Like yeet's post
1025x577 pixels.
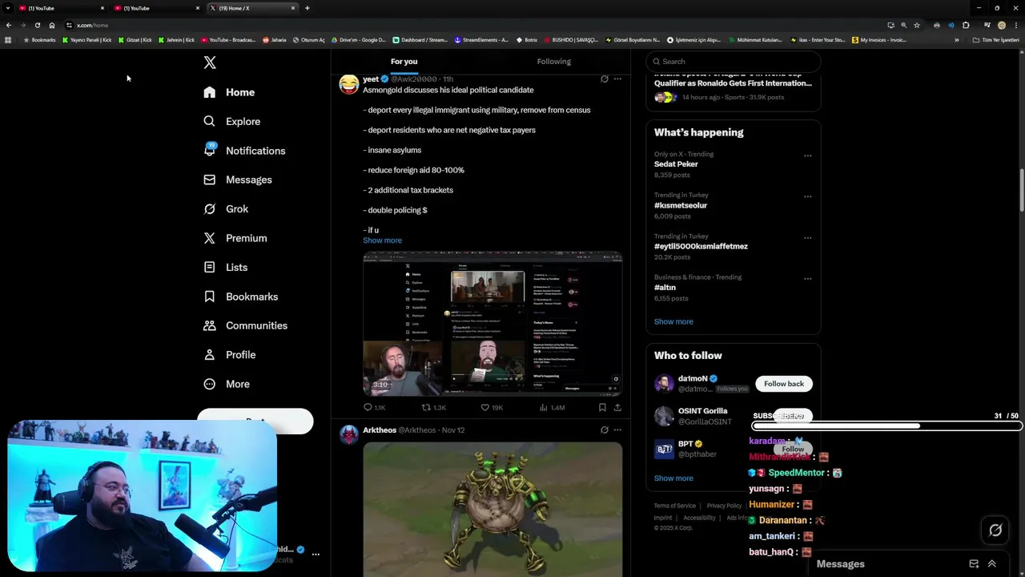pos(491,408)
